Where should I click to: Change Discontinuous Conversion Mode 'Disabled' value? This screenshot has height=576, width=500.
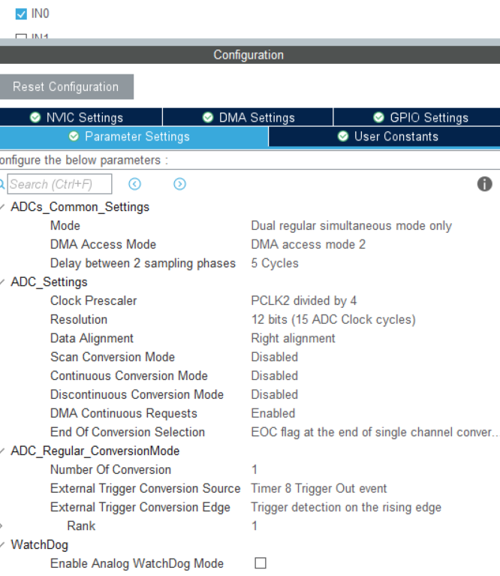(x=275, y=394)
